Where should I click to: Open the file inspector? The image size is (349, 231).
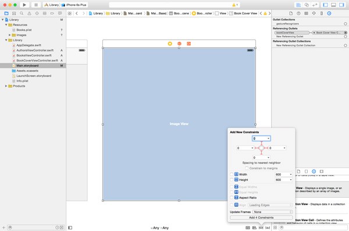pyautogui.click(x=291, y=13)
